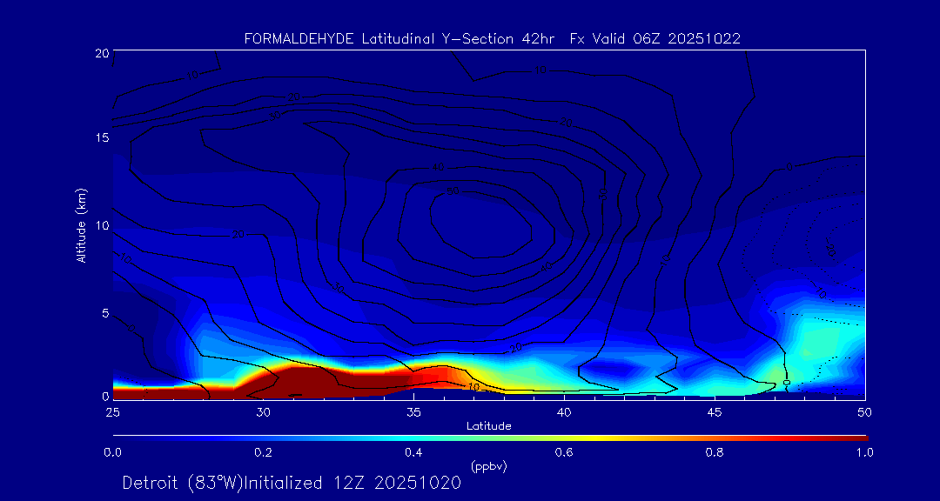The image size is (940, 501).
Task: Click altitude tick label 20
Action: pos(101,52)
